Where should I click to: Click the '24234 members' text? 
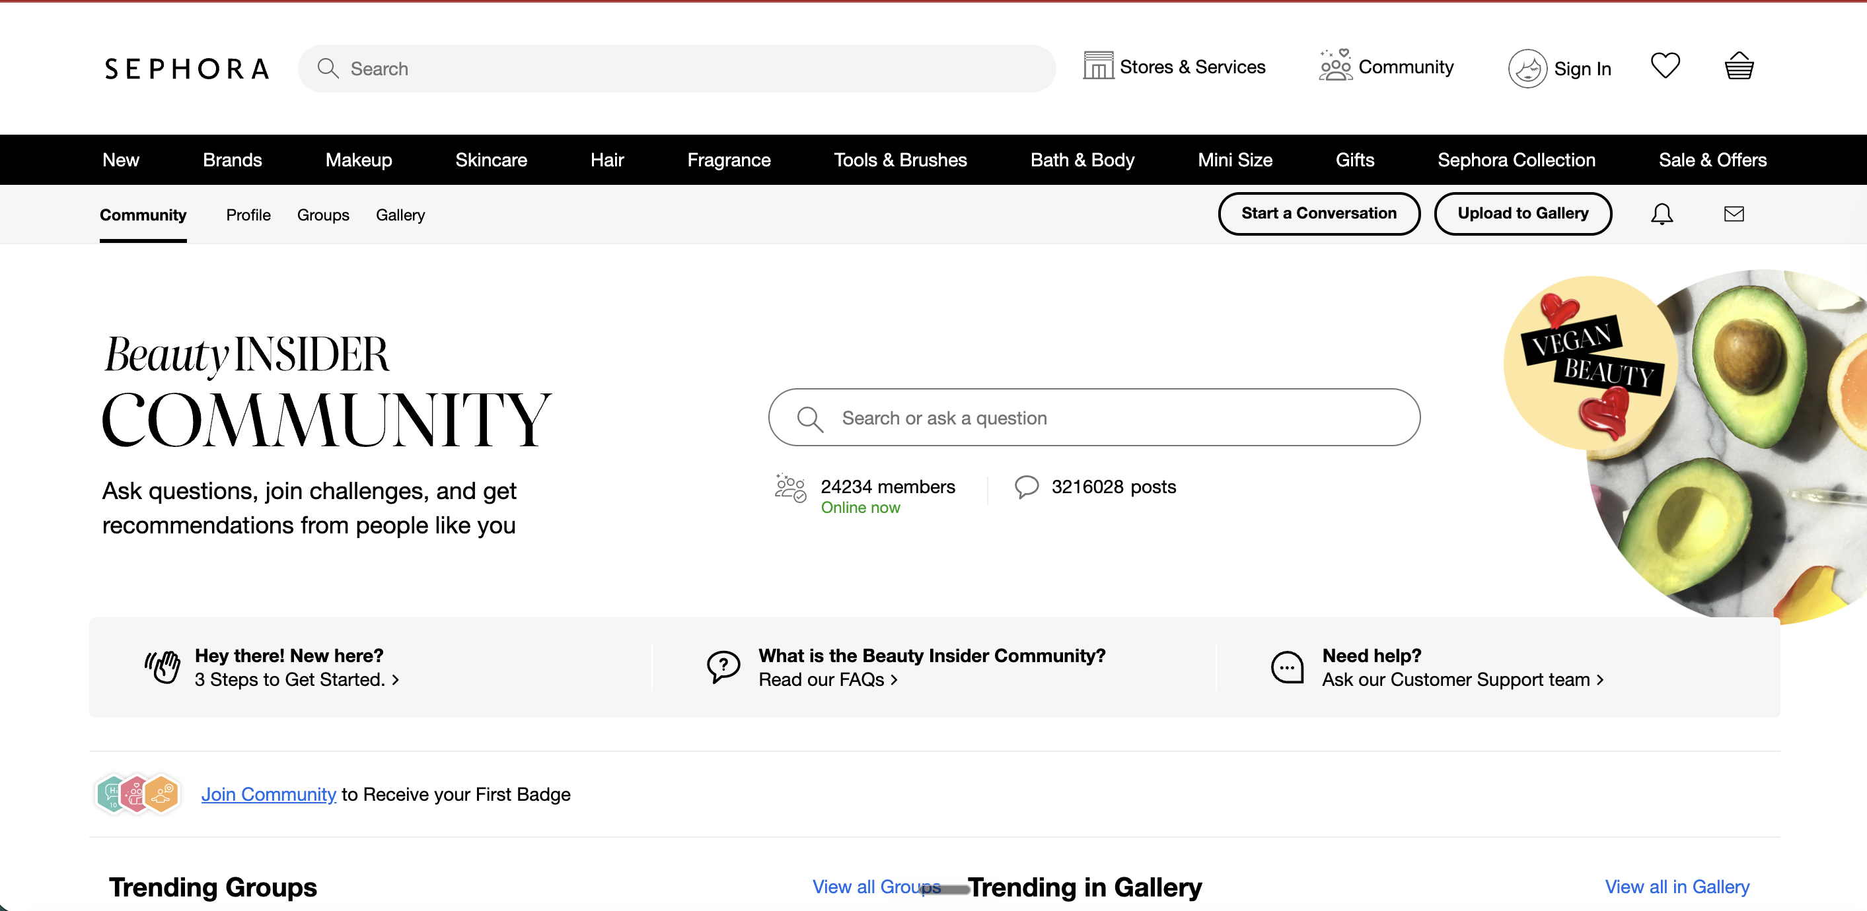pyautogui.click(x=888, y=487)
